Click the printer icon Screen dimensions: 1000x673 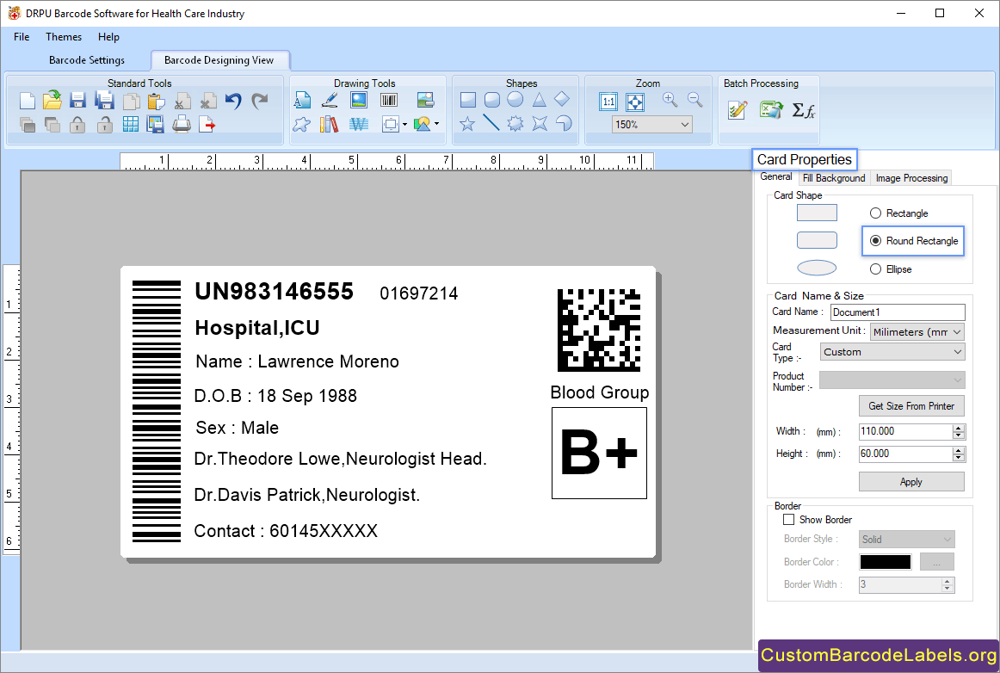[182, 124]
